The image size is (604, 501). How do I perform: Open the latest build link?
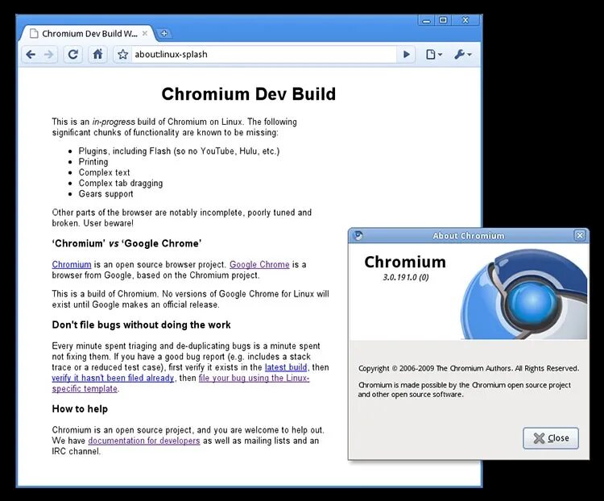(286, 367)
